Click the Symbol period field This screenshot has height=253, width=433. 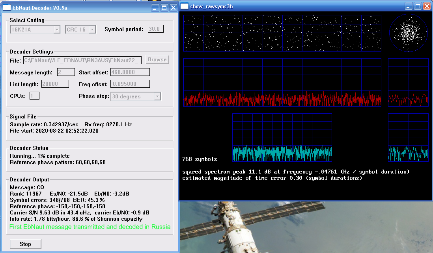pos(155,29)
